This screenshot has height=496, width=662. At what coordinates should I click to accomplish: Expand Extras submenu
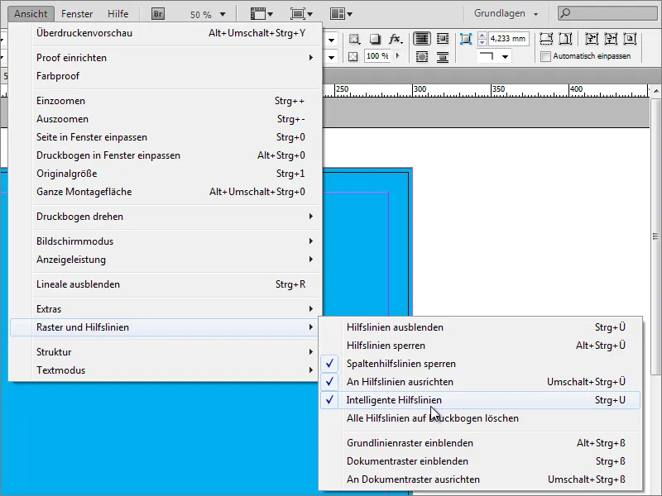pyautogui.click(x=165, y=309)
